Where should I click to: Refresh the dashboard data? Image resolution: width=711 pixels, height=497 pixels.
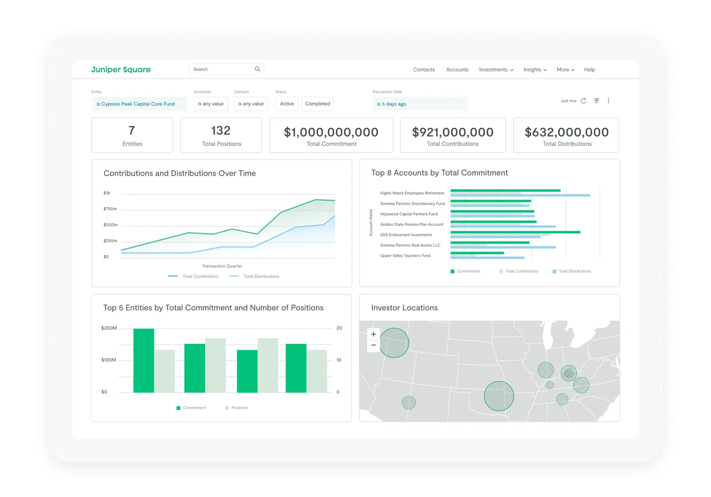583,101
